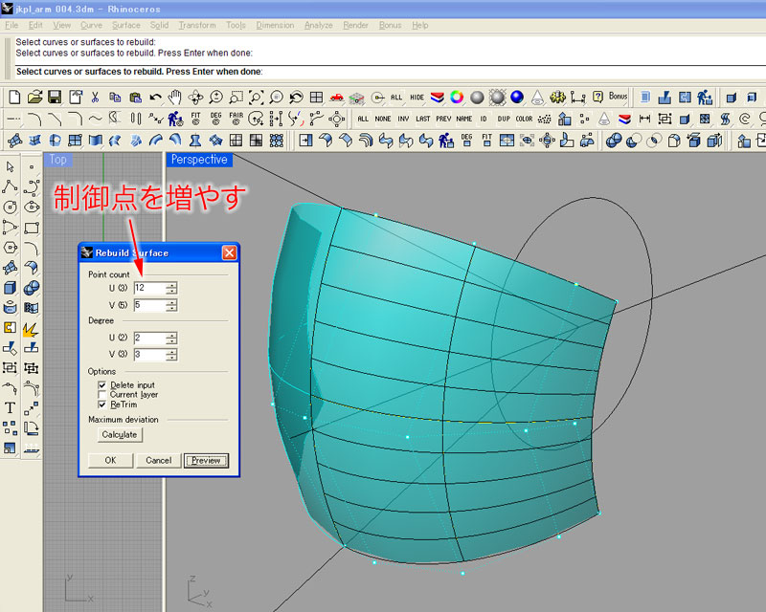Toggle the Delete input checkbox
Screen dimensions: 766x612
click(x=102, y=385)
